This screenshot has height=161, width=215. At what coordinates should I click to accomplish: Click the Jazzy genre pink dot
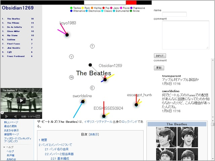(111, 8)
